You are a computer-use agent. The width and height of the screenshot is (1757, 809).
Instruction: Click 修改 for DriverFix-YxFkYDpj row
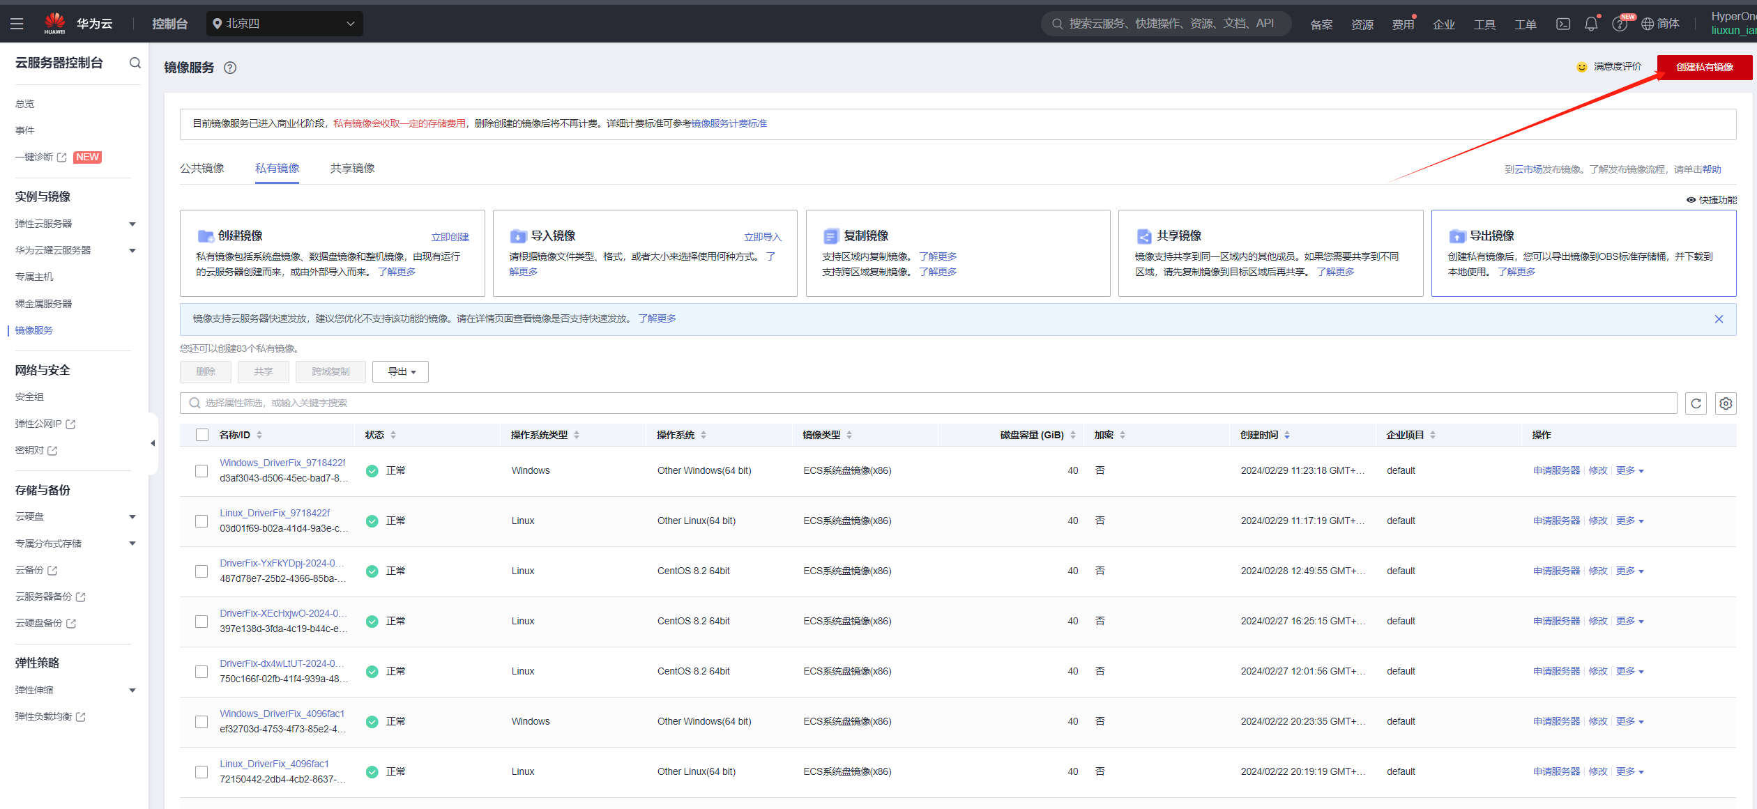[1598, 571]
